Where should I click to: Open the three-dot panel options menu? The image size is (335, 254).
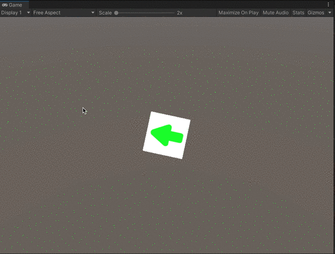(328, 5)
